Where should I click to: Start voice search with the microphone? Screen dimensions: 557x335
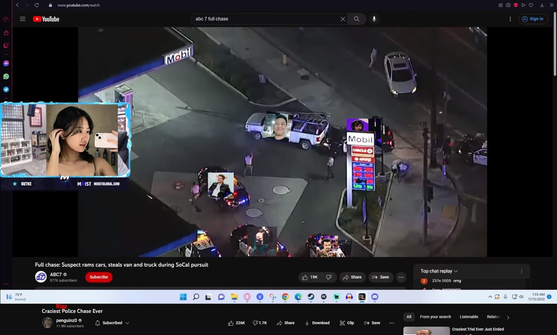click(374, 19)
